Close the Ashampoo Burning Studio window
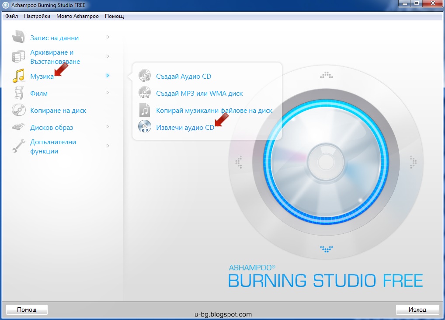 click(433, 3)
